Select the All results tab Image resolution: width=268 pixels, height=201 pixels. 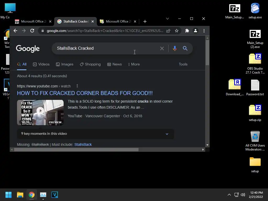click(22, 64)
